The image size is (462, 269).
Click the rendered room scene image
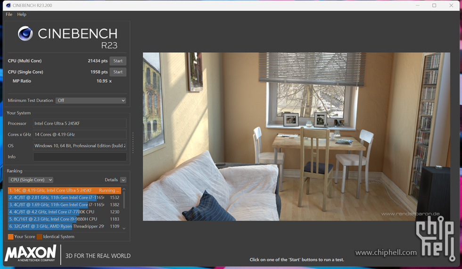pyautogui.click(x=297, y=137)
